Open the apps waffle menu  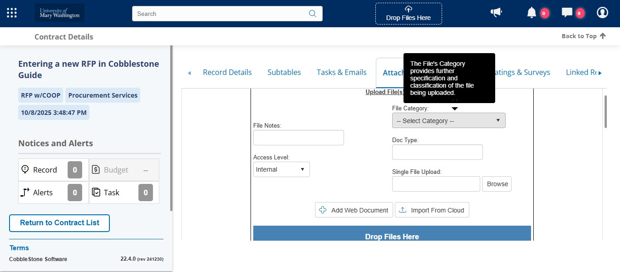[x=11, y=12]
